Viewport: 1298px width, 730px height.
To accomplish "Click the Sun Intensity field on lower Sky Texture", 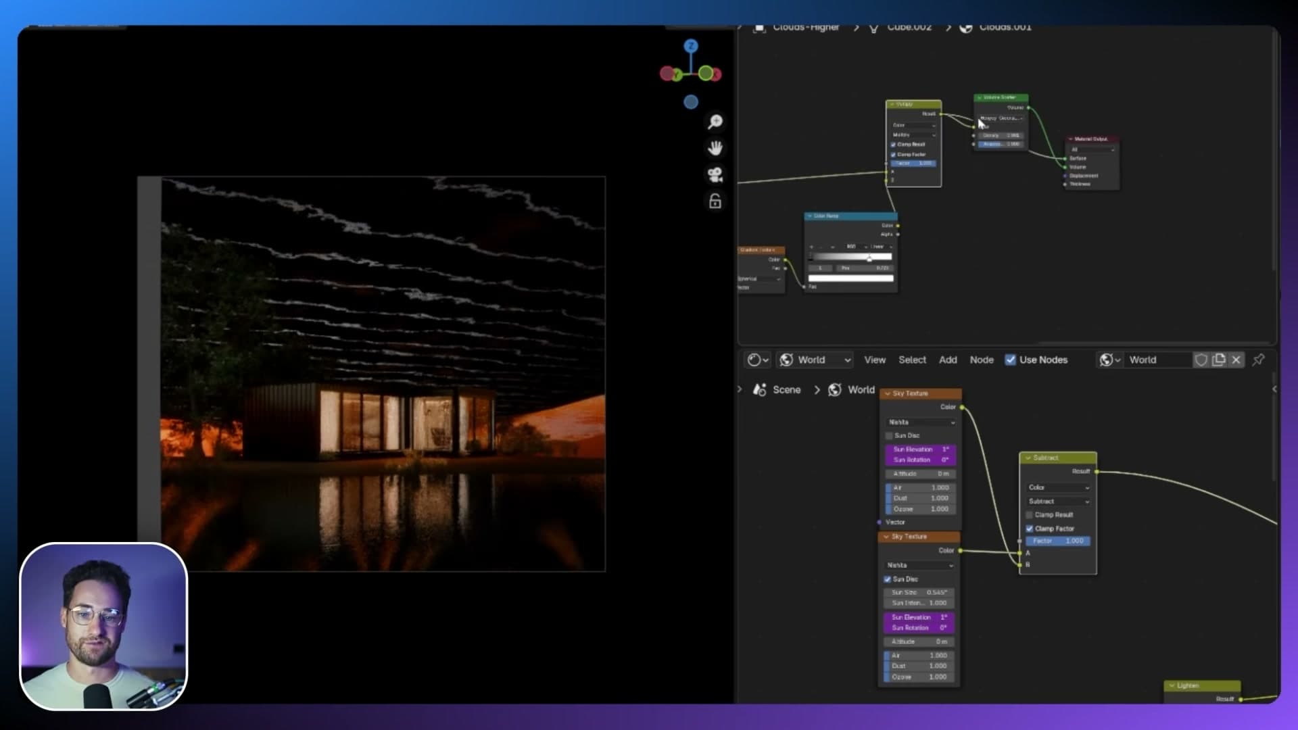I will (x=919, y=603).
